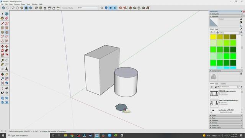
Task: Open the Draw menu
Action: (23, 4)
